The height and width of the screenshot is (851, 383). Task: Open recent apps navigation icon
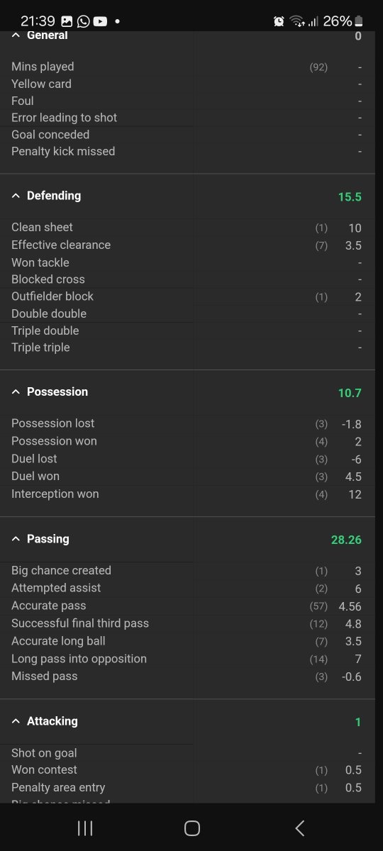85,828
